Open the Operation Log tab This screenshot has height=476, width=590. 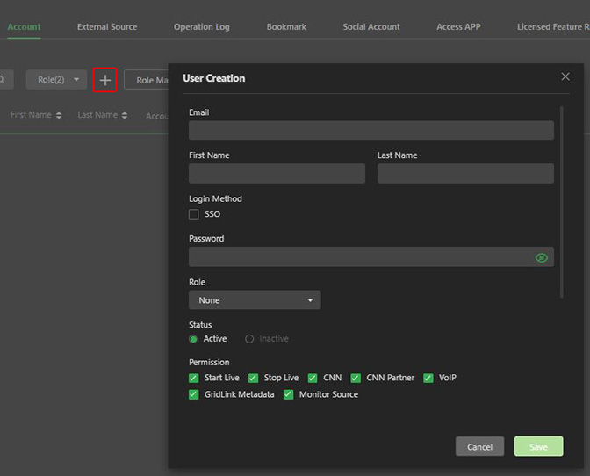(x=202, y=26)
